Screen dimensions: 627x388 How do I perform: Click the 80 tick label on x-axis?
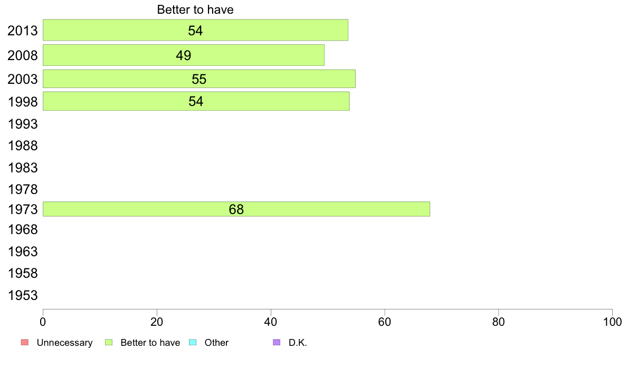point(499,322)
